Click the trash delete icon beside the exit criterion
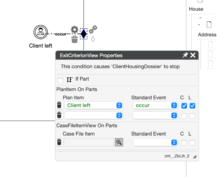 point(74,39)
